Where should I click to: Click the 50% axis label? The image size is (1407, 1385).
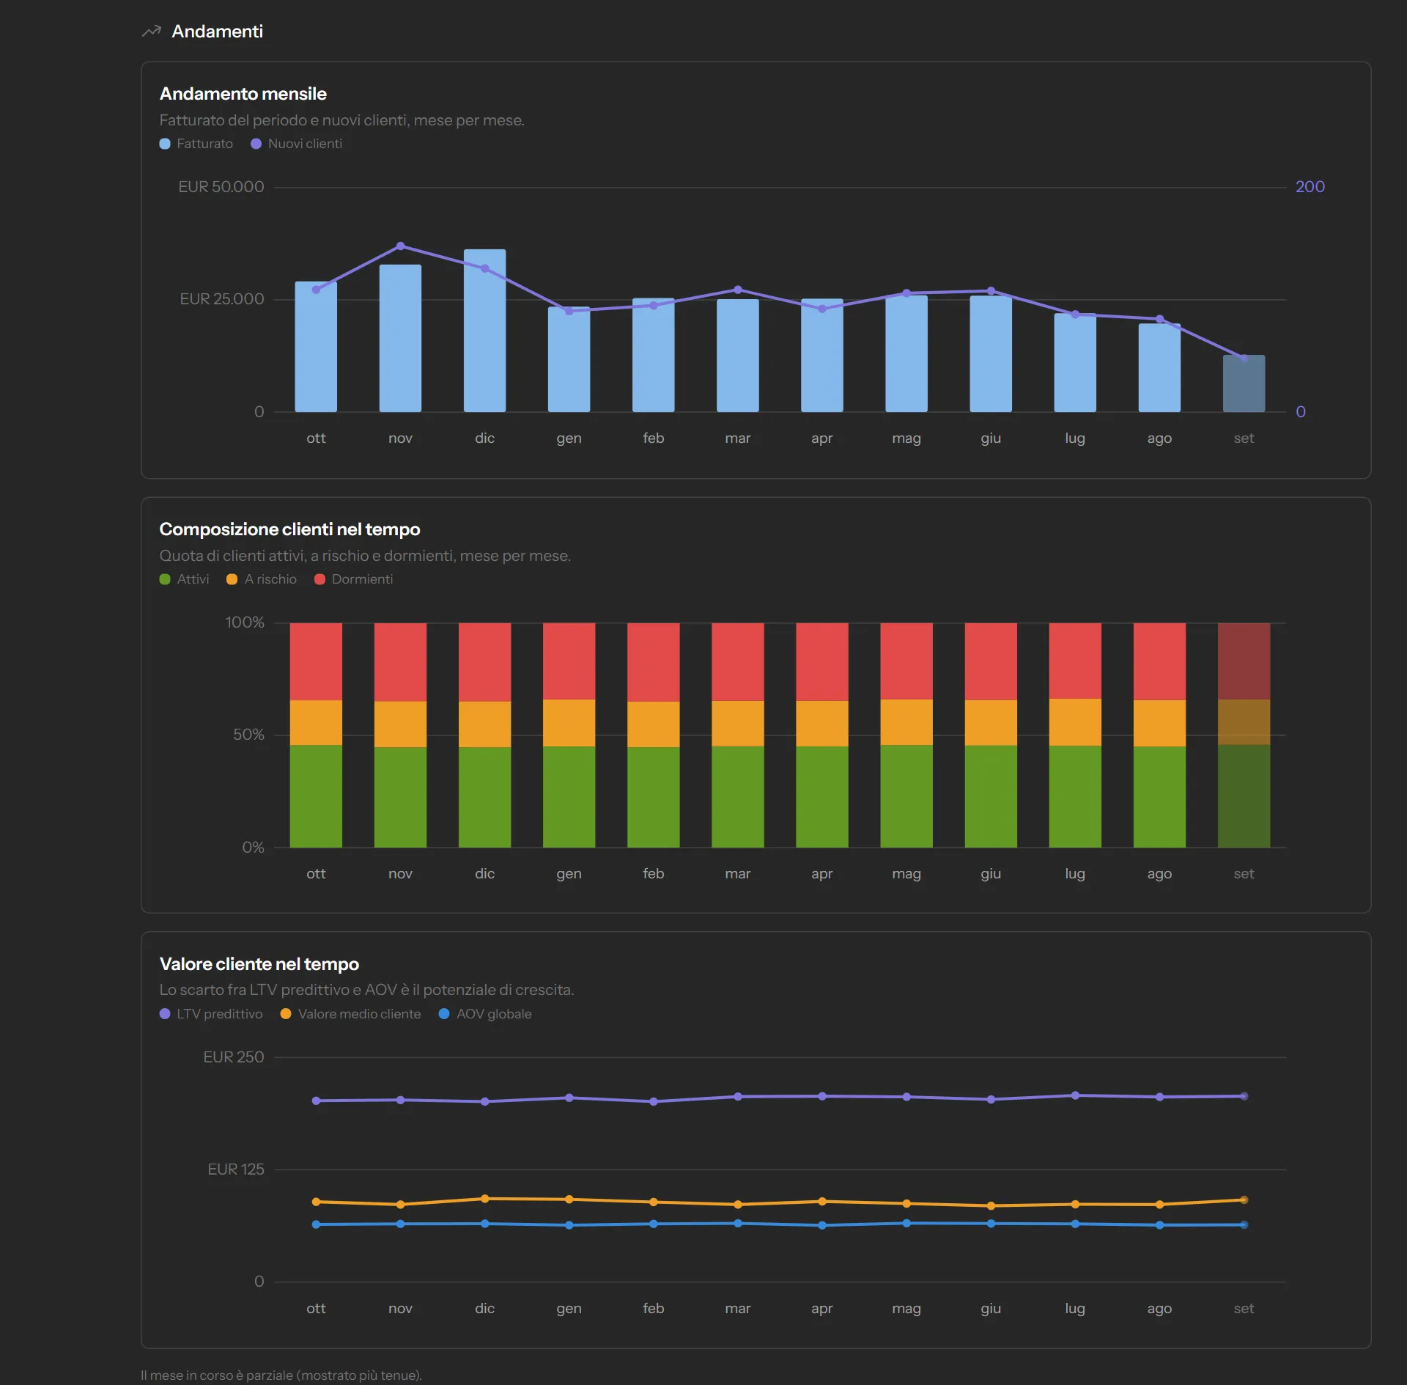[x=249, y=735]
